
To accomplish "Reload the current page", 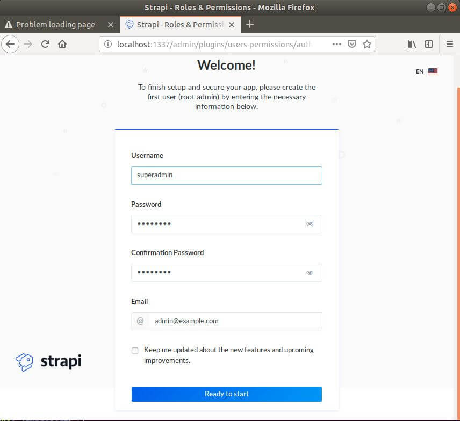I will 46,44.
